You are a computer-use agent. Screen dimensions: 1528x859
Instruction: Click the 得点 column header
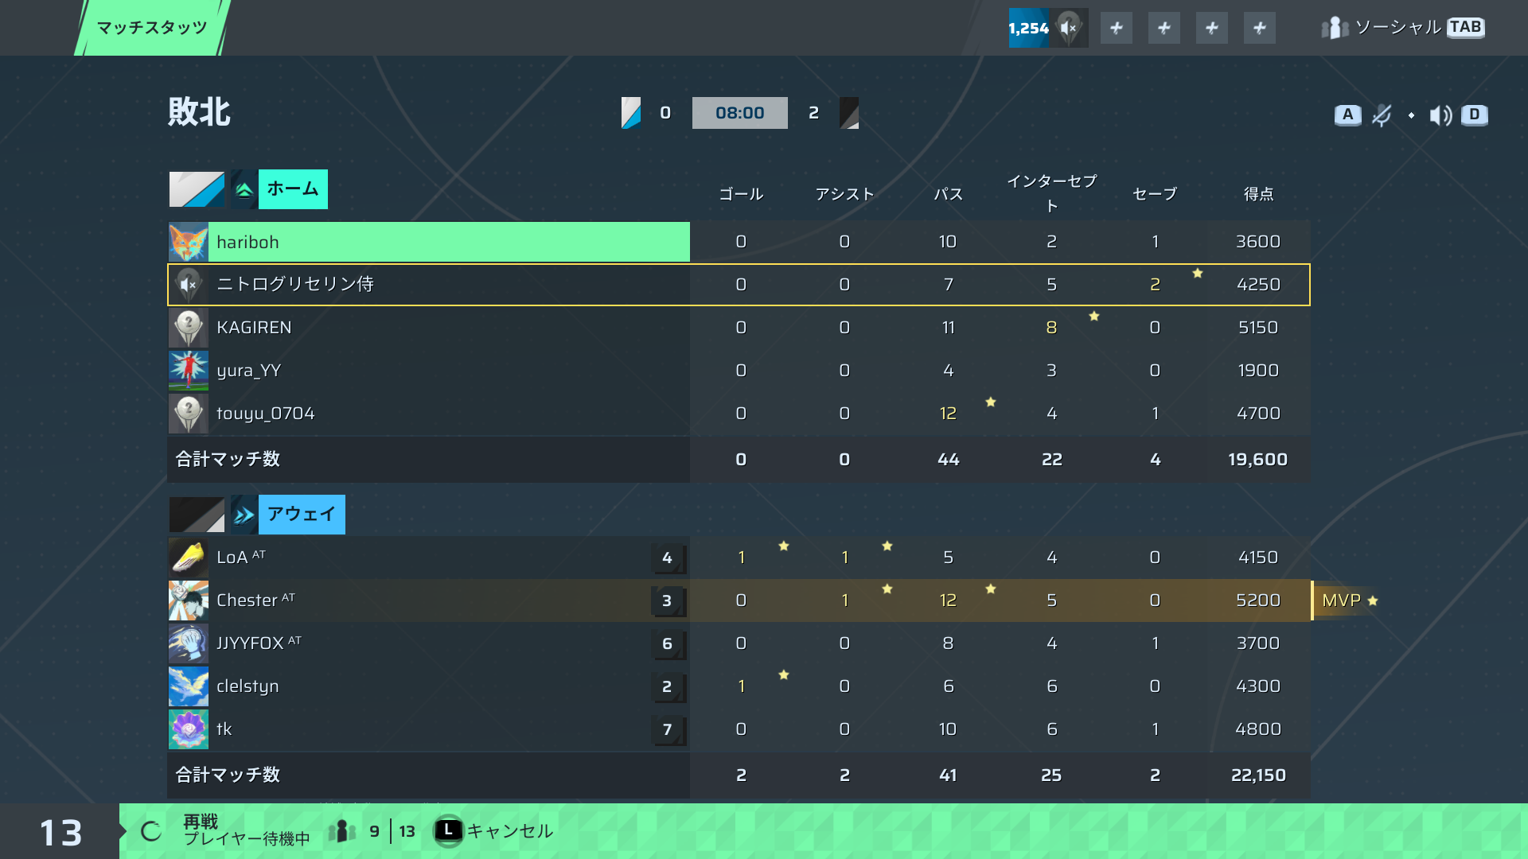1258,194
